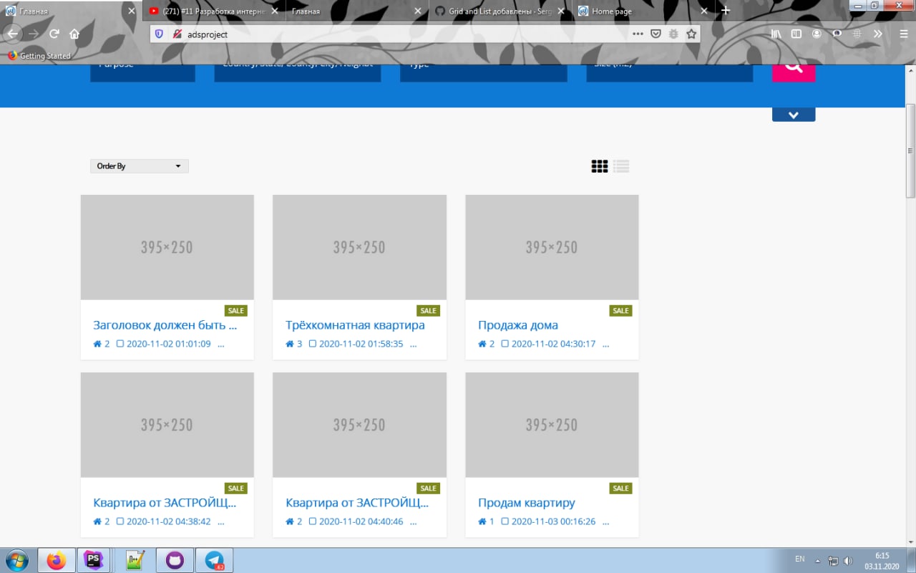Viewport: 916px width, 573px height.
Task: Close the Home page tab
Action: (704, 11)
